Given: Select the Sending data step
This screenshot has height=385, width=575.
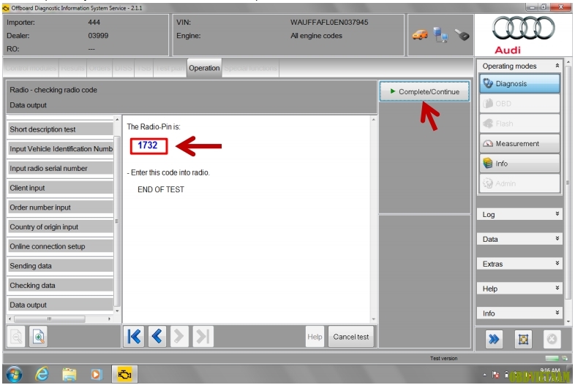Looking at the screenshot, I should point(60,266).
